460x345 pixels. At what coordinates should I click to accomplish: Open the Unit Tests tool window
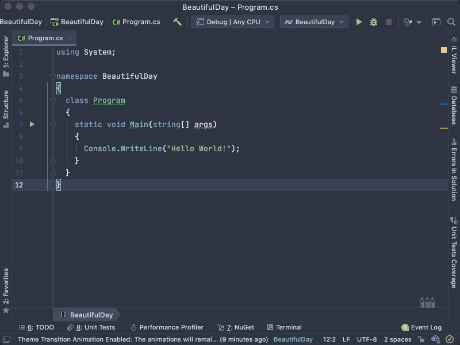(x=91, y=327)
